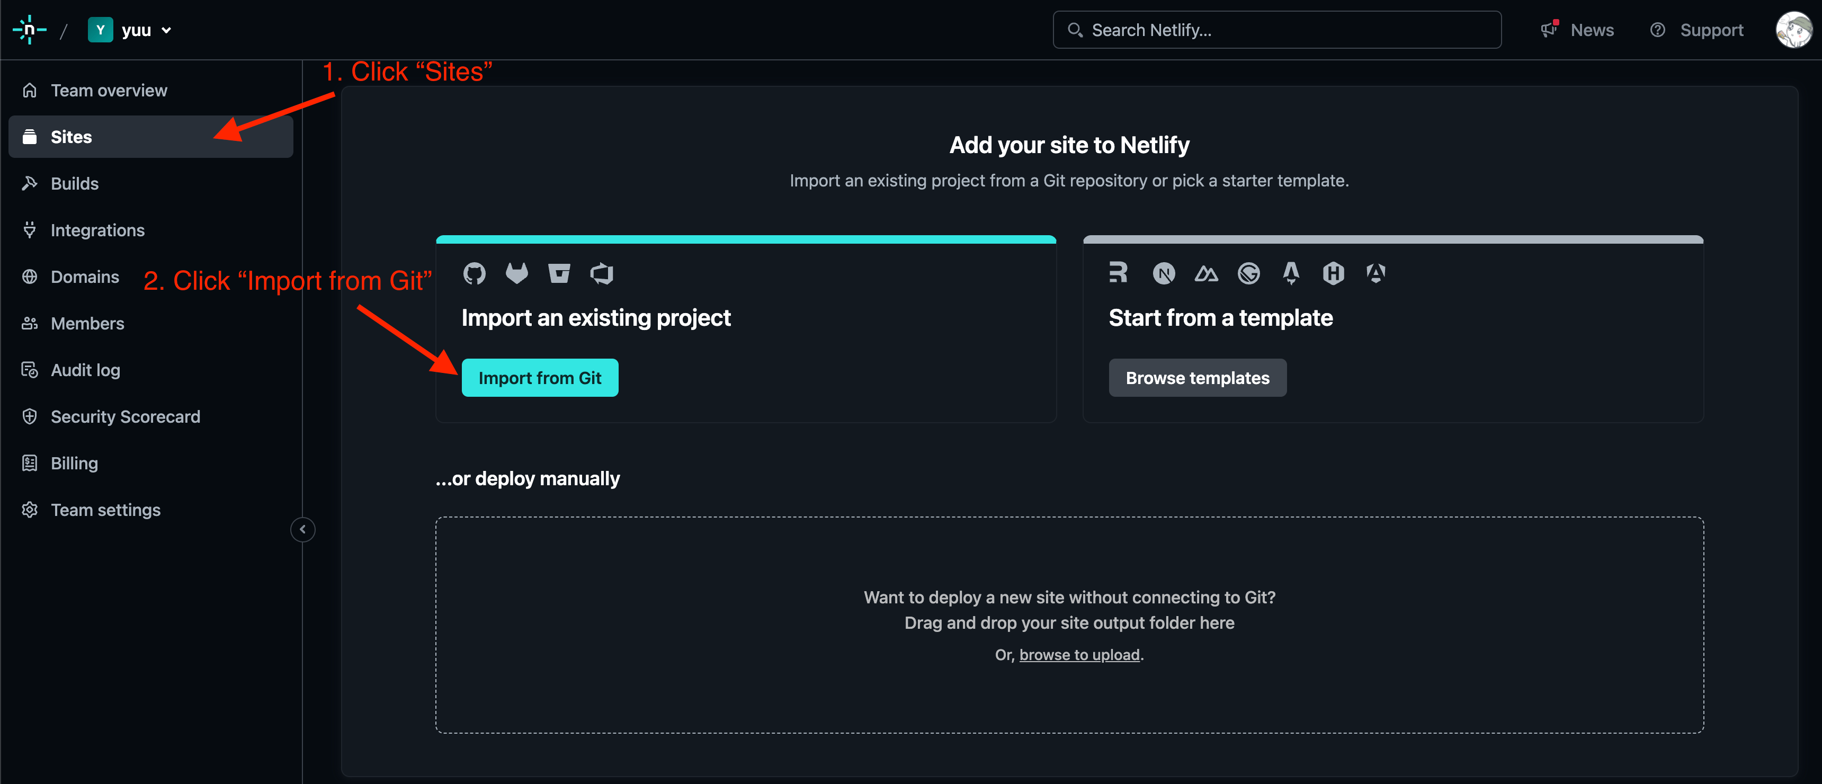Click the ...or deploy manually heading
Image resolution: width=1822 pixels, height=784 pixels.
(x=528, y=478)
